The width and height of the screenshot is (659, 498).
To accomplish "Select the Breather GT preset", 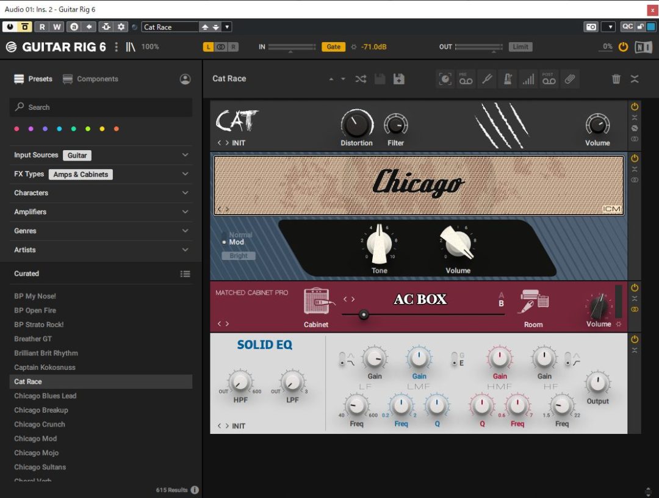I will tap(33, 339).
